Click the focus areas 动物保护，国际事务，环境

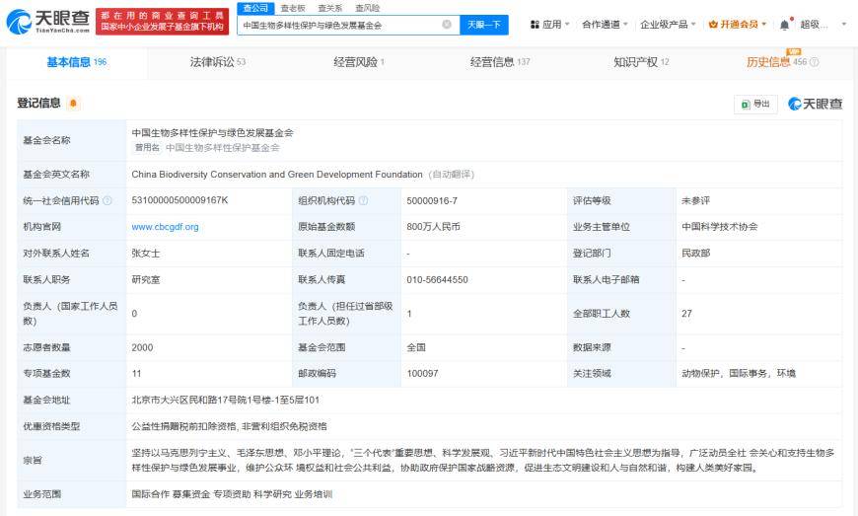738,374
